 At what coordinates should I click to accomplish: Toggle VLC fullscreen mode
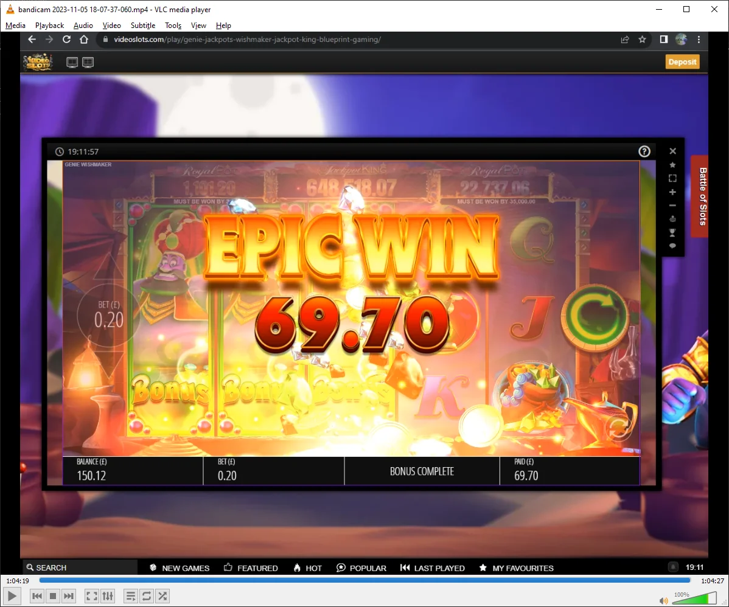pyautogui.click(x=92, y=596)
